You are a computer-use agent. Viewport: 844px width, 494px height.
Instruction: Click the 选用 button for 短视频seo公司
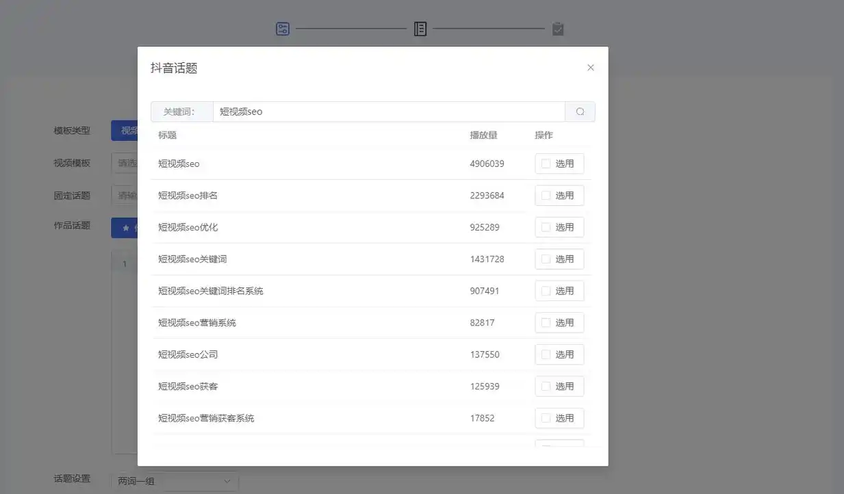560,354
